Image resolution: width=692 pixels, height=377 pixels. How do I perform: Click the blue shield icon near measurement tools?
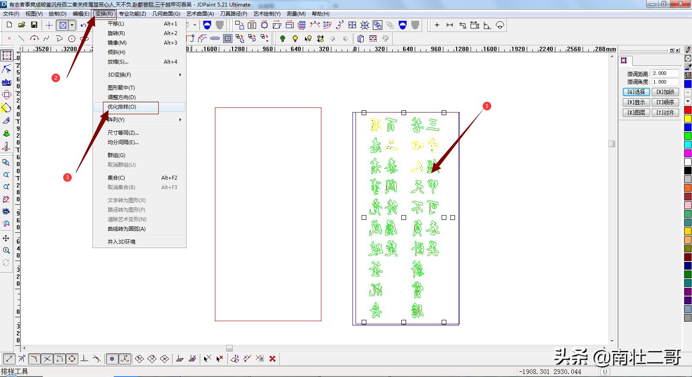tap(403, 25)
